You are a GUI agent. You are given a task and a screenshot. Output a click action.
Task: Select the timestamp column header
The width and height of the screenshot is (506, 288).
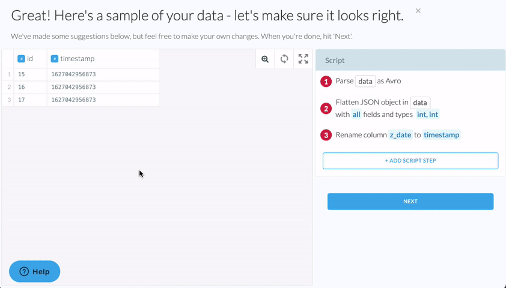pyautogui.click(x=78, y=59)
